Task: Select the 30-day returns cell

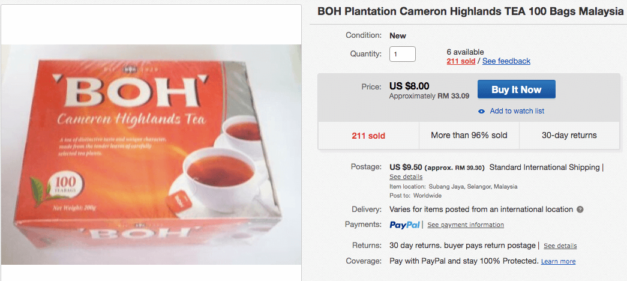Action: point(569,136)
